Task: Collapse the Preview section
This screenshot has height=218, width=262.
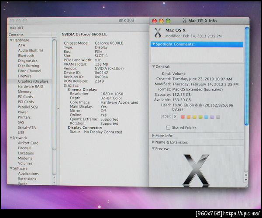Action: coord(153,148)
